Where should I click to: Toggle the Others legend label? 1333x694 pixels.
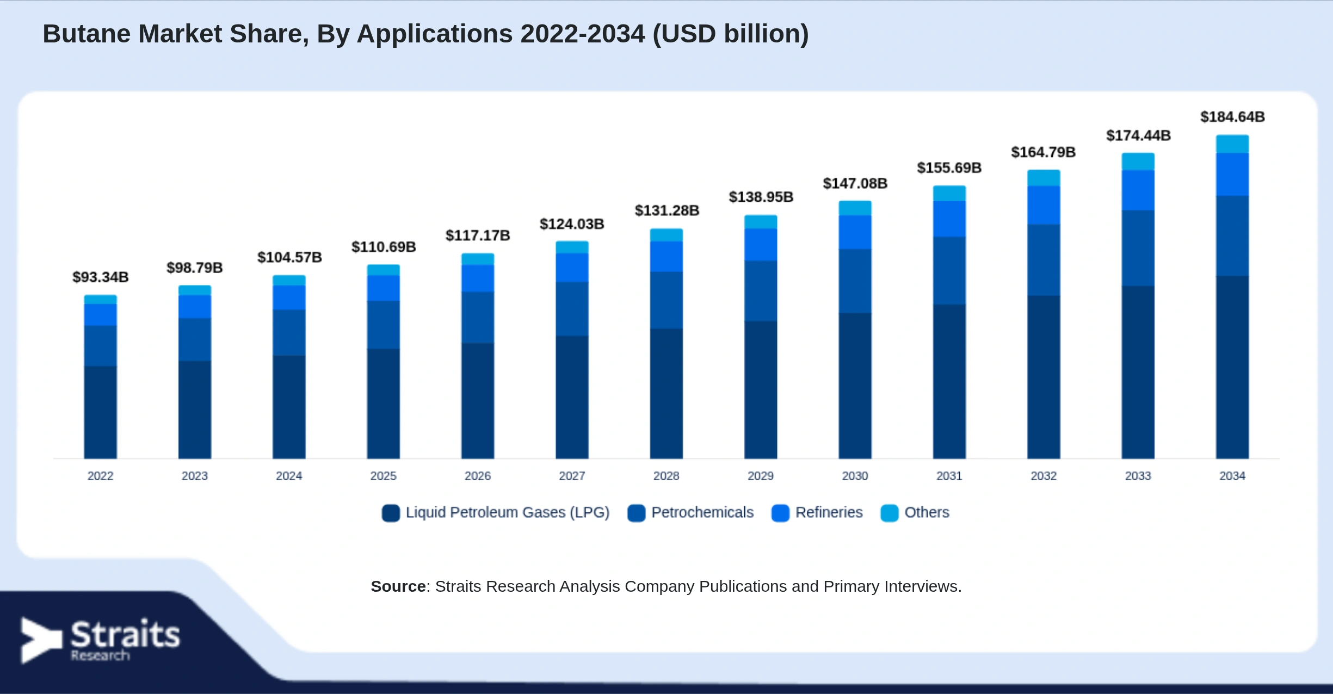[927, 512]
